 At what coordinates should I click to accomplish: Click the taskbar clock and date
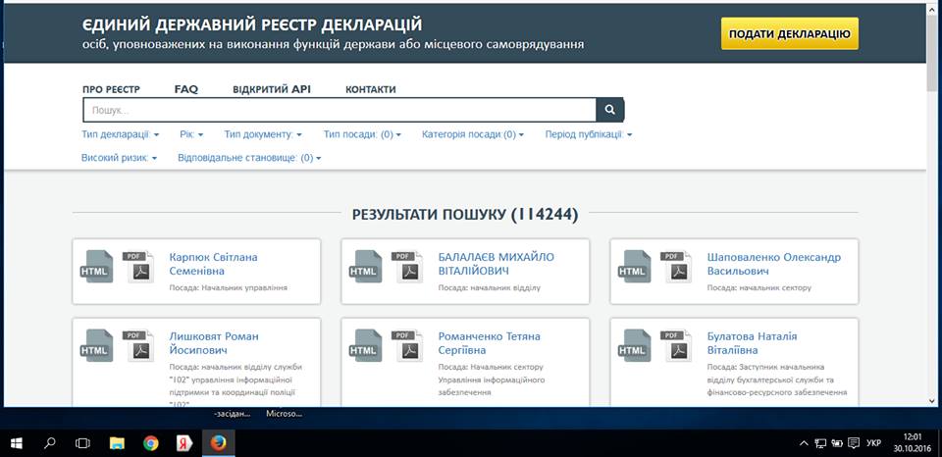(x=912, y=443)
